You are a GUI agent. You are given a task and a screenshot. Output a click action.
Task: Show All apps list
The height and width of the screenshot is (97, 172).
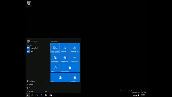(37, 91)
